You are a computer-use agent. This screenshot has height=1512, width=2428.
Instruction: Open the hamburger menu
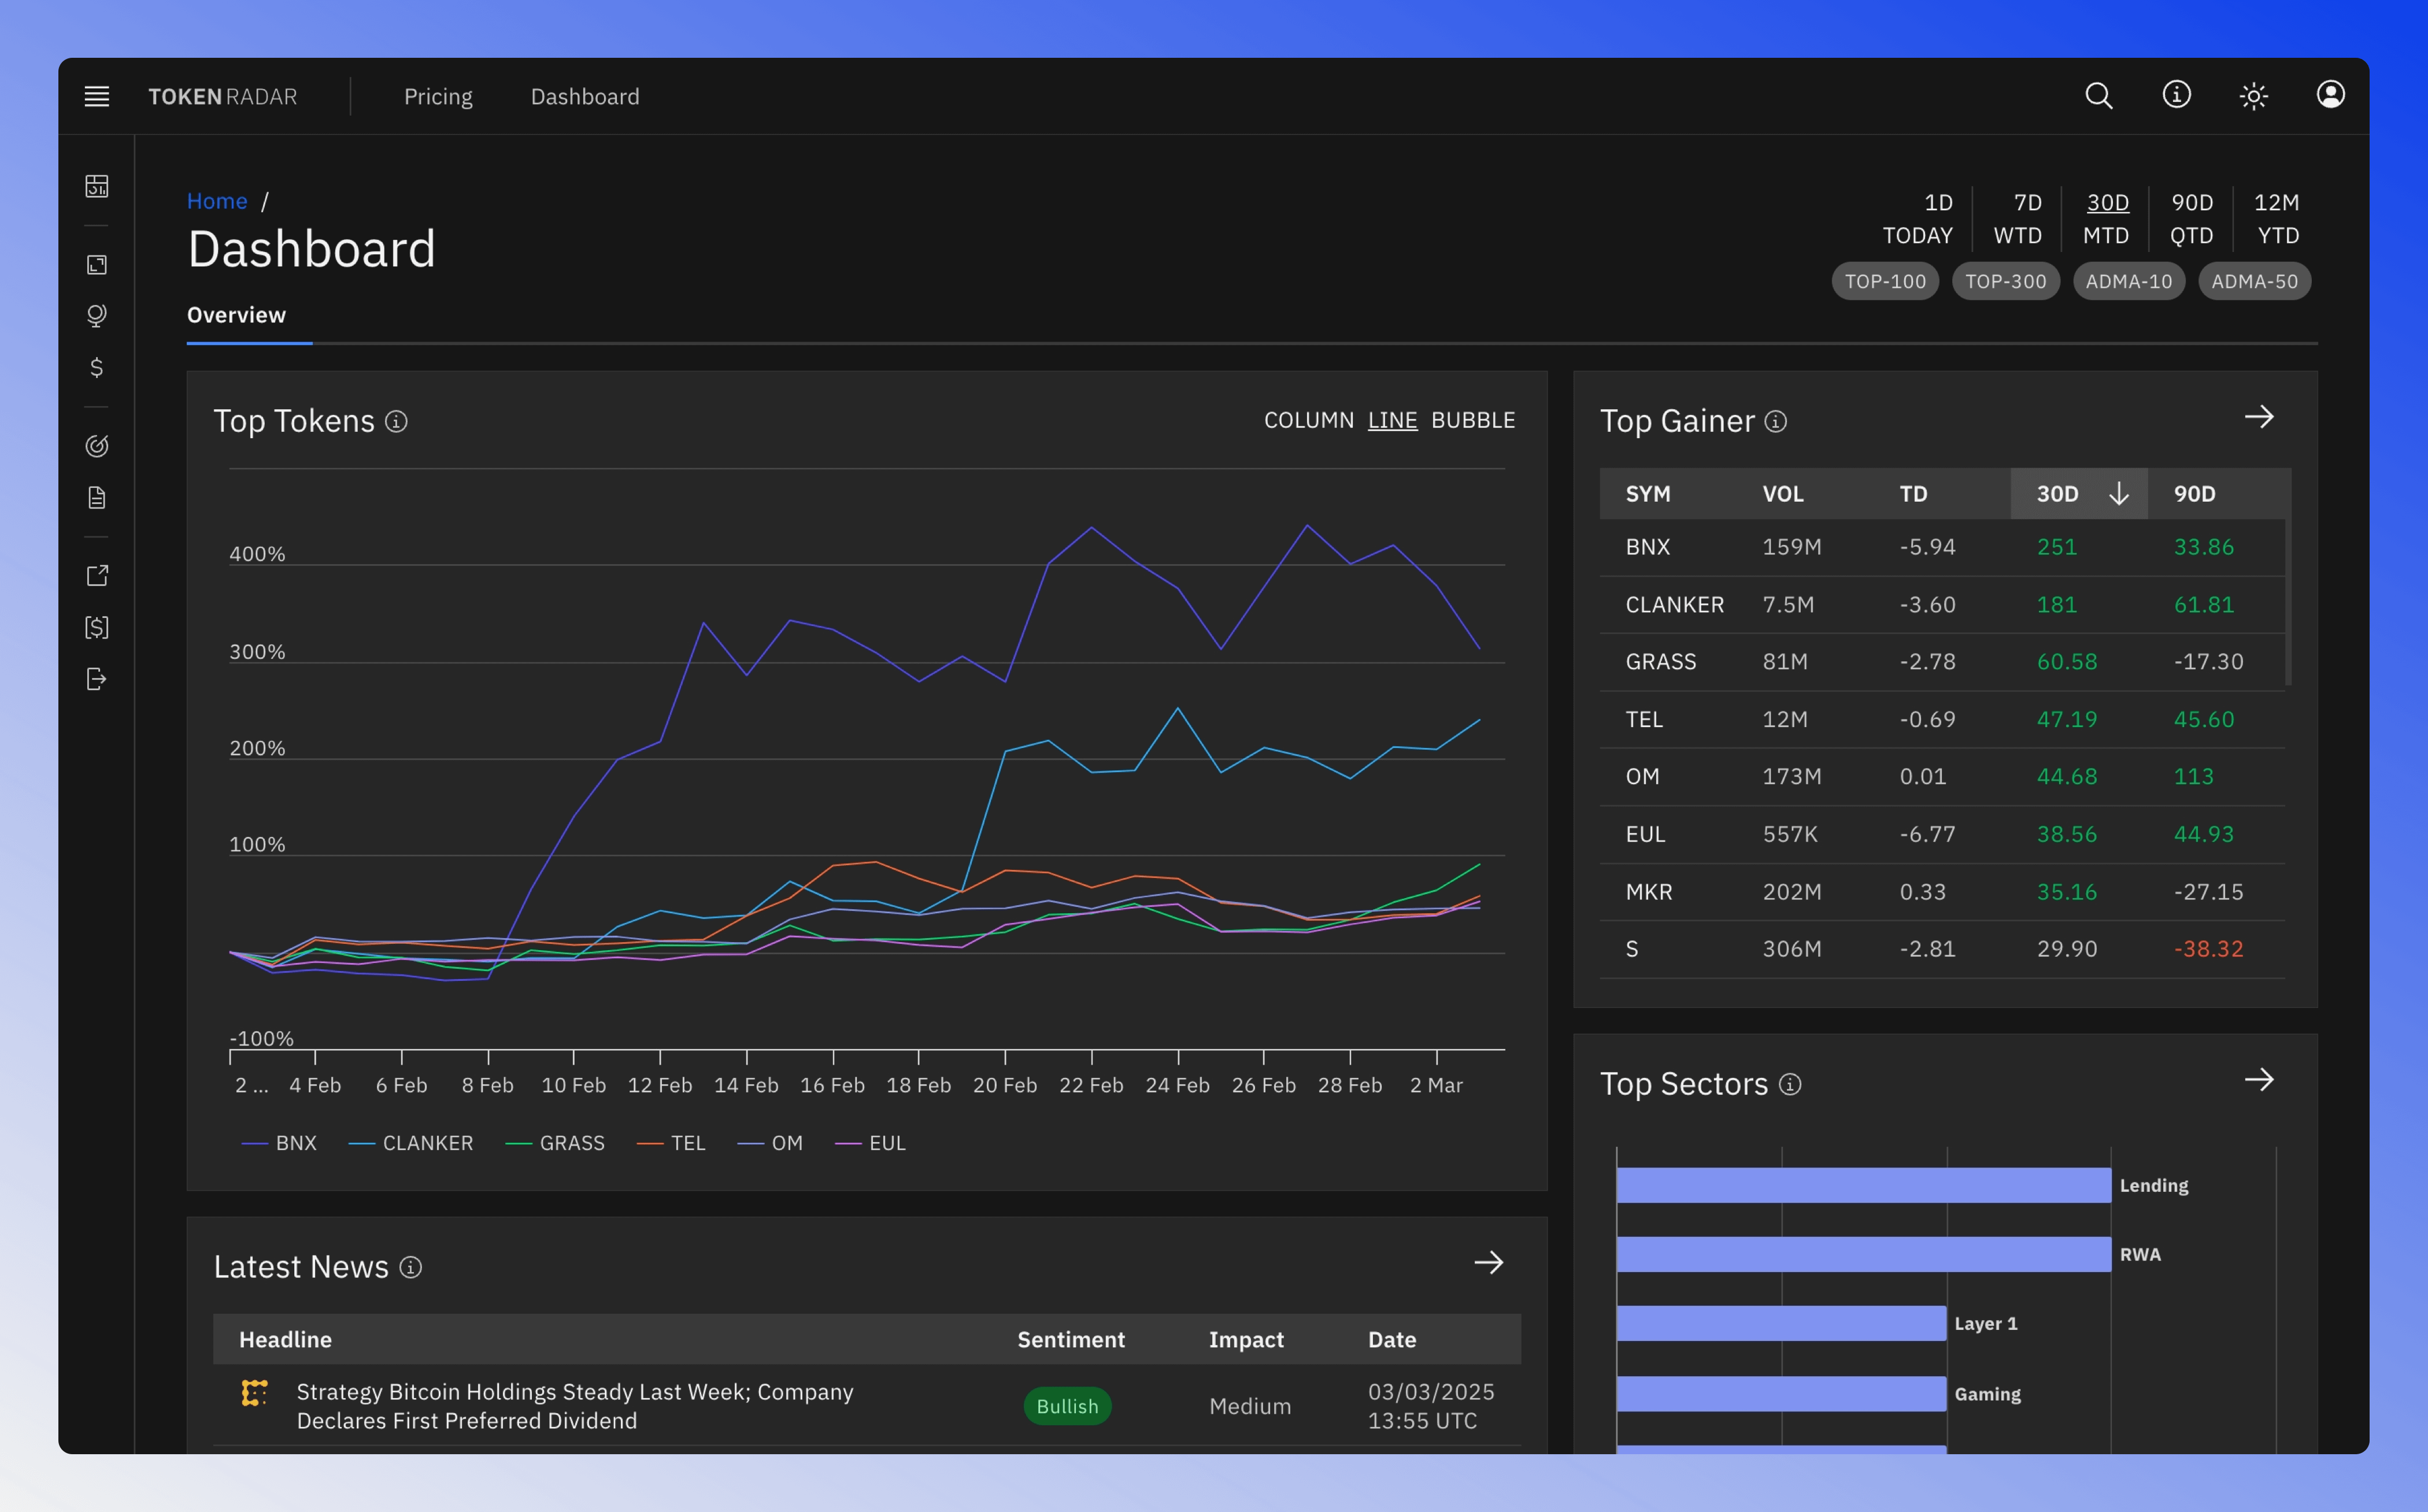[x=97, y=96]
